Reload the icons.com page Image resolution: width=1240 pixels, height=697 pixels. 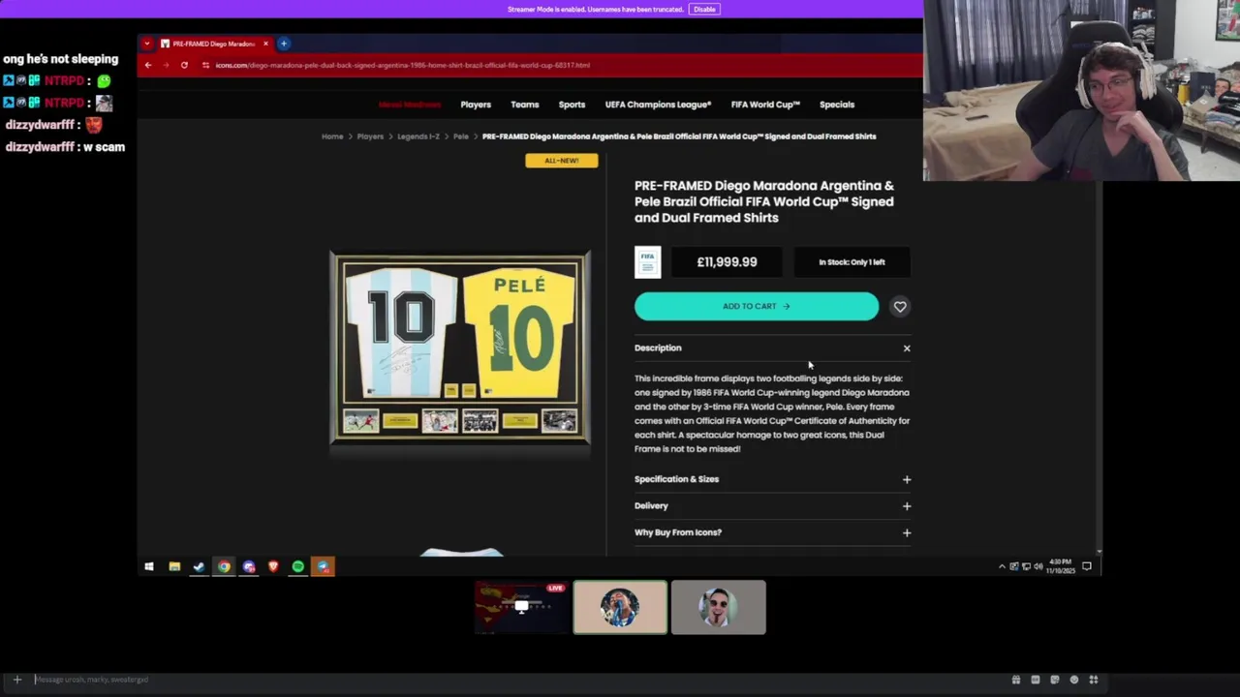[184, 65]
